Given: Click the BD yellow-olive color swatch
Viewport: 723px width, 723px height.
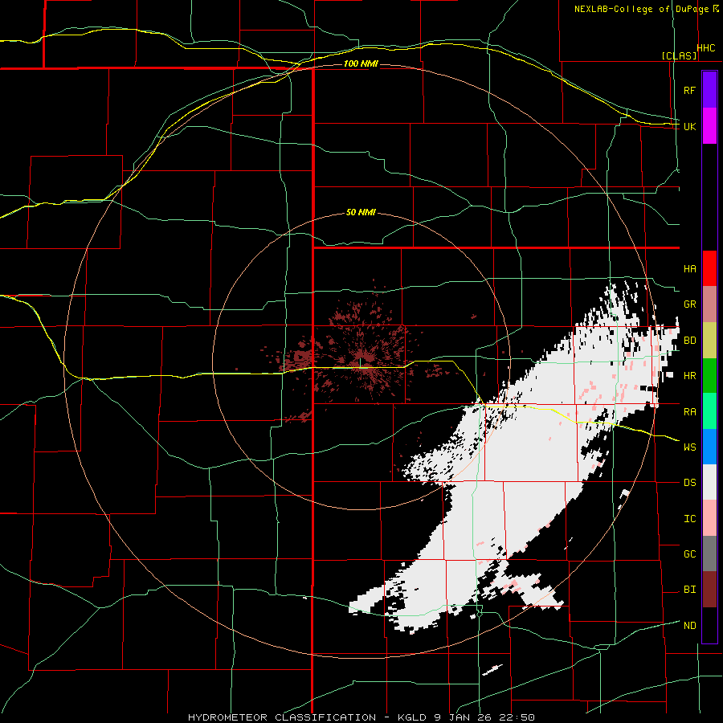Looking at the screenshot, I should click(x=709, y=340).
